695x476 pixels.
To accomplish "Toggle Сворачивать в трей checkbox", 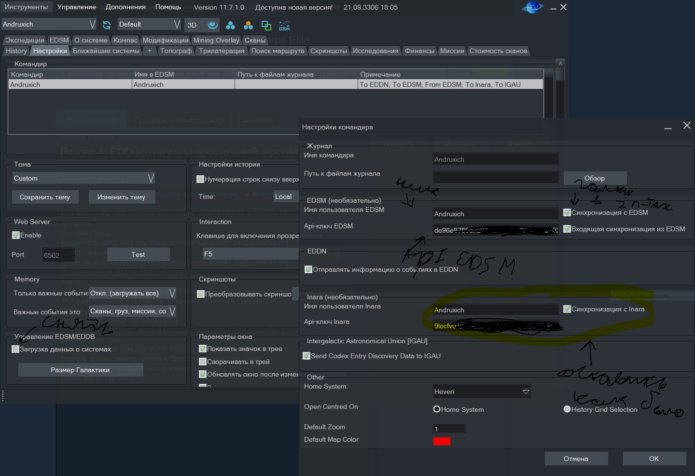I will pos(203,362).
